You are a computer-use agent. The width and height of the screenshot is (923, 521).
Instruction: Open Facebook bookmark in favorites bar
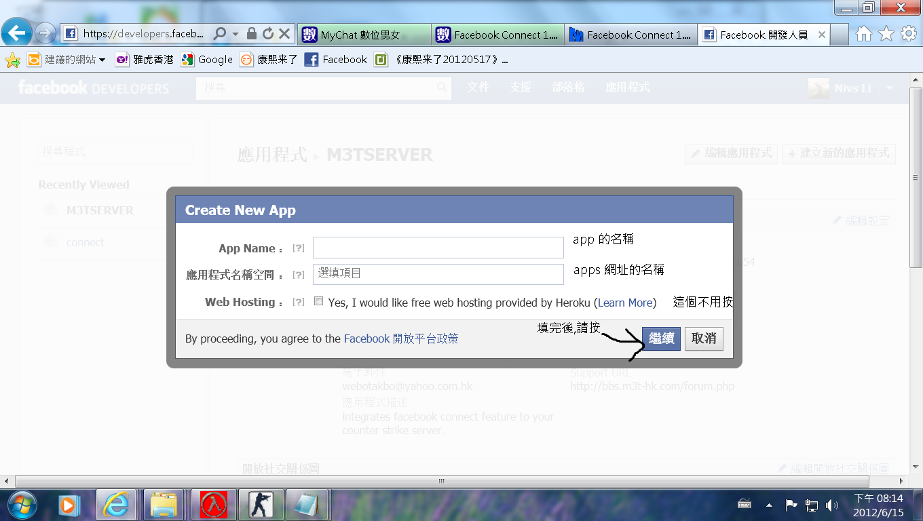click(x=336, y=60)
